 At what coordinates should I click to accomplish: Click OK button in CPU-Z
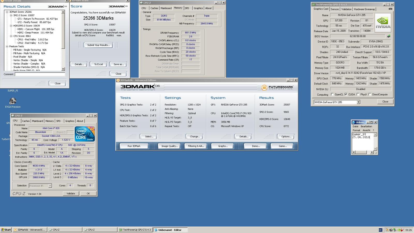(88, 194)
